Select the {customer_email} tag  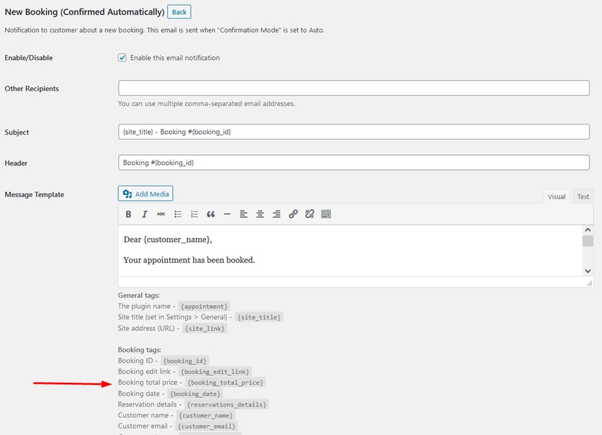(x=206, y=426)
